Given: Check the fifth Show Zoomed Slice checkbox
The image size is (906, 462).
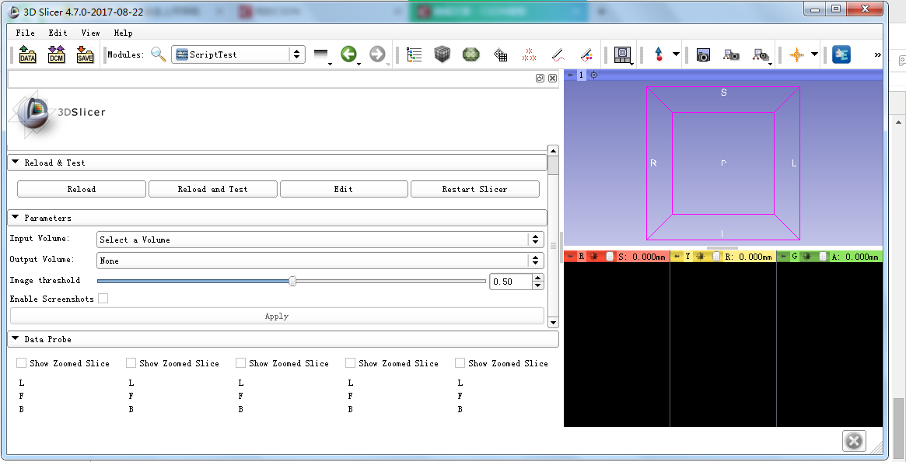Looking at the screenshot, I should (460, 362).
